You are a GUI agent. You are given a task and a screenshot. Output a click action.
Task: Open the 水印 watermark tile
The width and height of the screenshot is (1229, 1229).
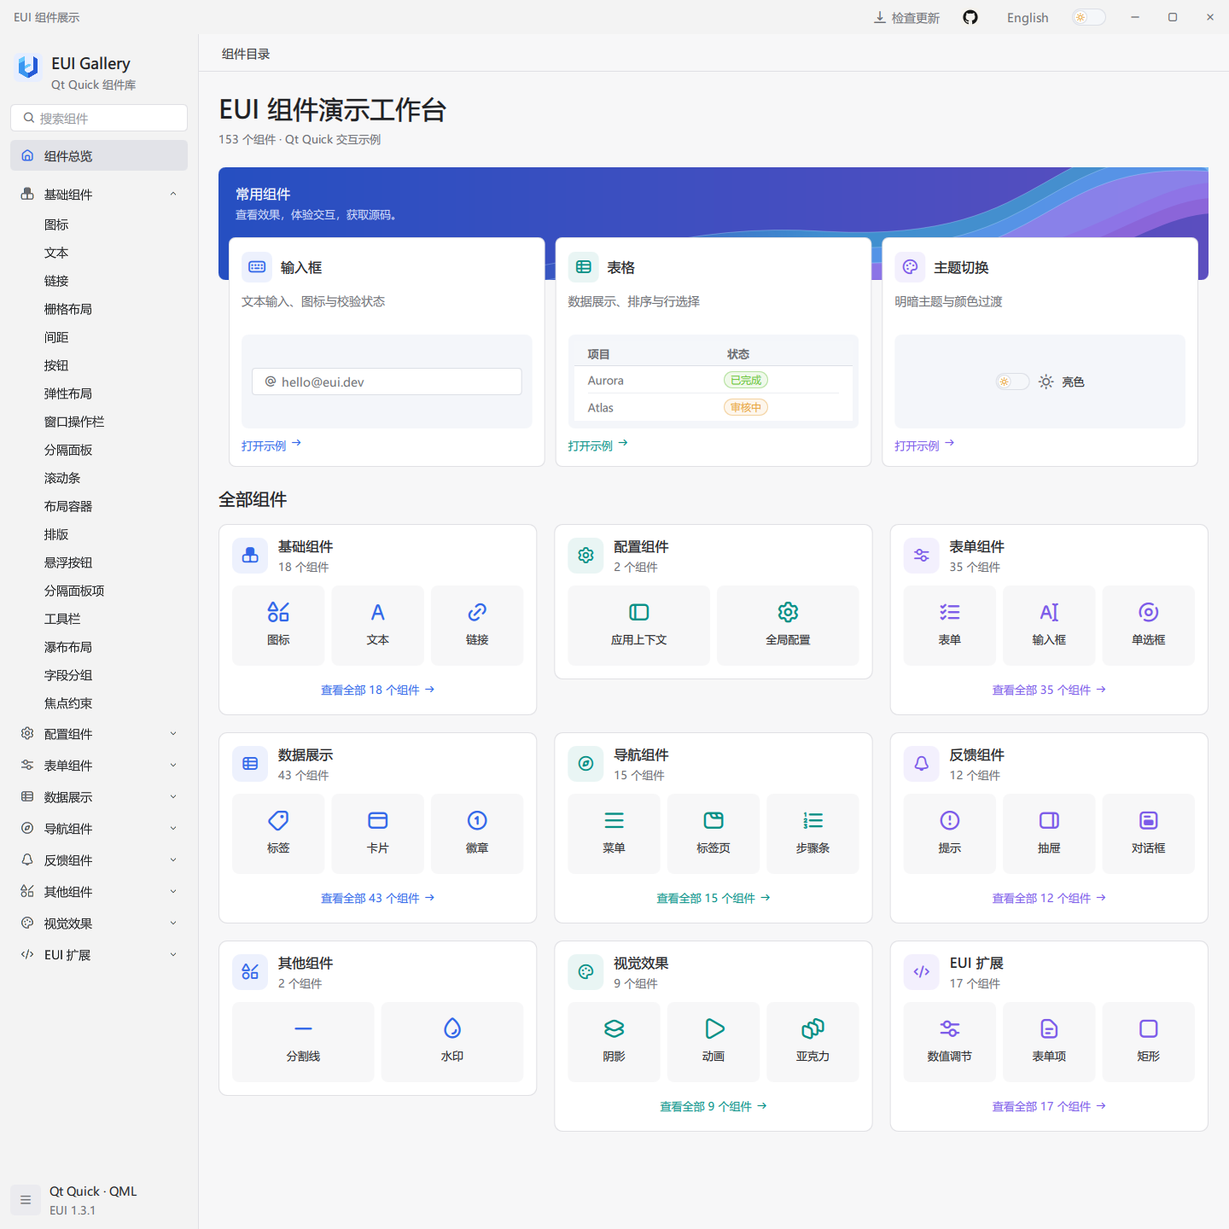tap(452, 1042)
